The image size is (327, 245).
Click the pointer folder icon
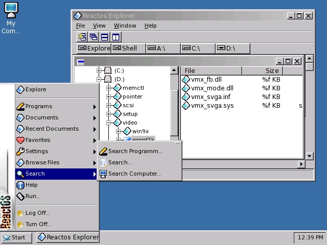pyautogui.click(x=118, y=96)
